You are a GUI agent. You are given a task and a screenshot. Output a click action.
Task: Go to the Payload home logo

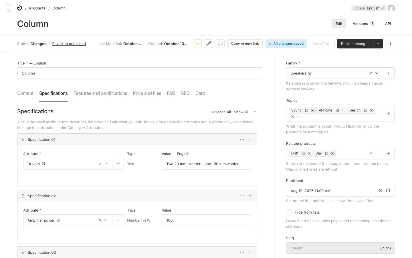coord(19,8)
